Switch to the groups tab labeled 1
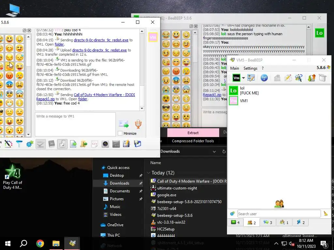The image size is (334, 250). (284, 223)
